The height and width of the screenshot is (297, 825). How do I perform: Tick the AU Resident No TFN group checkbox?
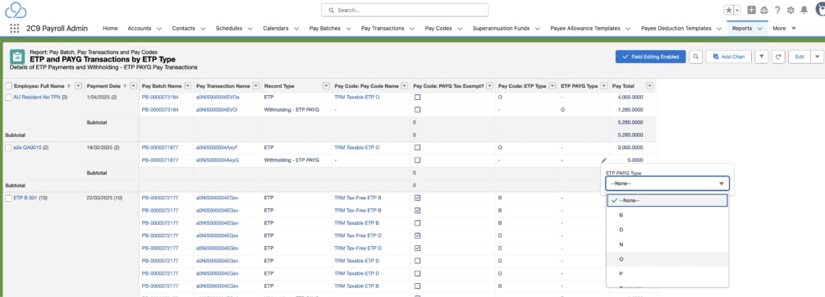[8, 98]
